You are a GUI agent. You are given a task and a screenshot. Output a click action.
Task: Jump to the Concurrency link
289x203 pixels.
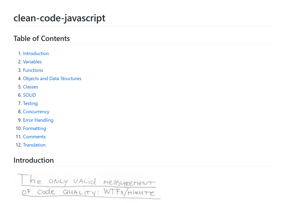click(x=36, y=112)
